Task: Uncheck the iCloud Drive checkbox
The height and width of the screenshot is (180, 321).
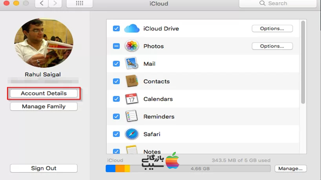Action: pyautogui.click(x=116, y=28)
